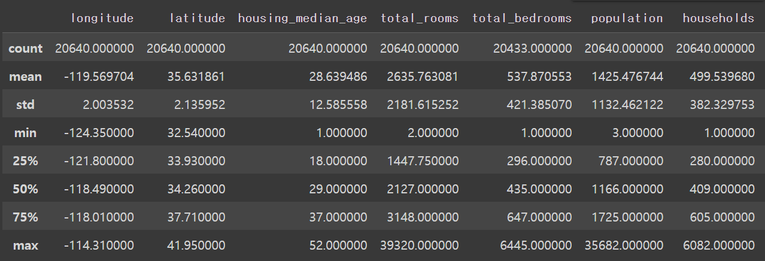Select 75% total_rooms 3148.000000
This screenshot has height=261, width=765.
click(x=424, y=217)
